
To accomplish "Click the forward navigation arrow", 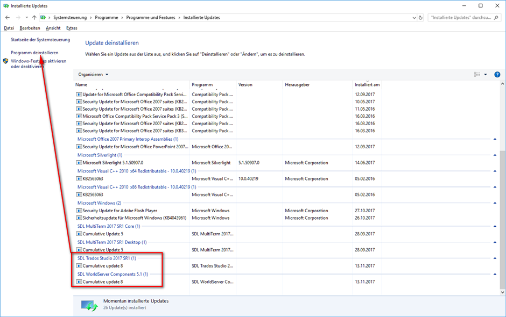I will (18, 18).
